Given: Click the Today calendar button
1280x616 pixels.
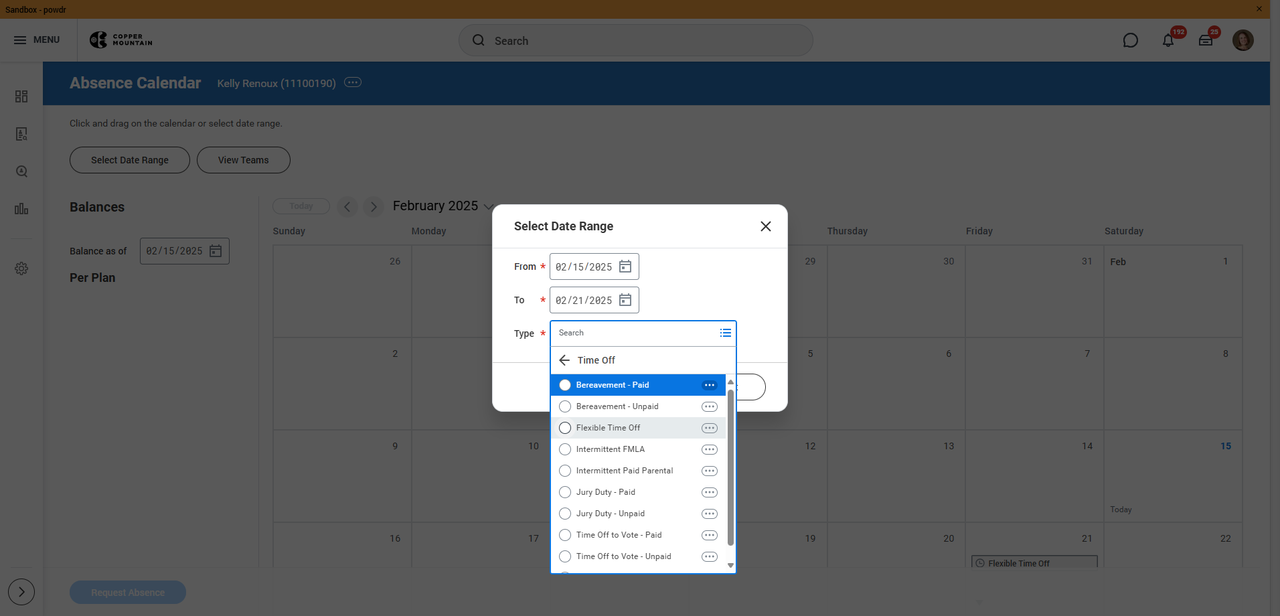Looking at the screenshot, I should [x=301, y=206].
